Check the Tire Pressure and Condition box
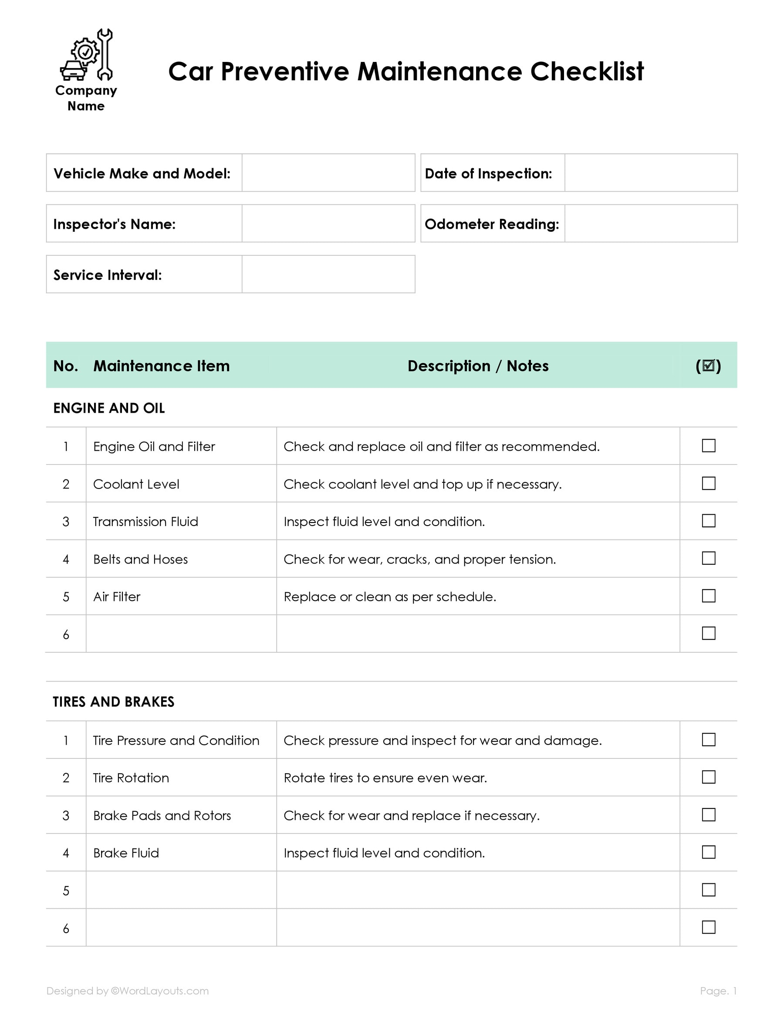The image size is (784, 1015). [x=708, y=740]
